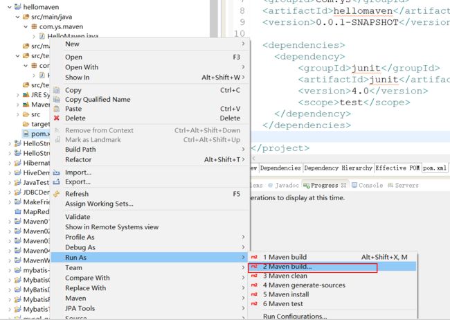
Task: Click the Javadoc view icon
Action: click(270, 185)
